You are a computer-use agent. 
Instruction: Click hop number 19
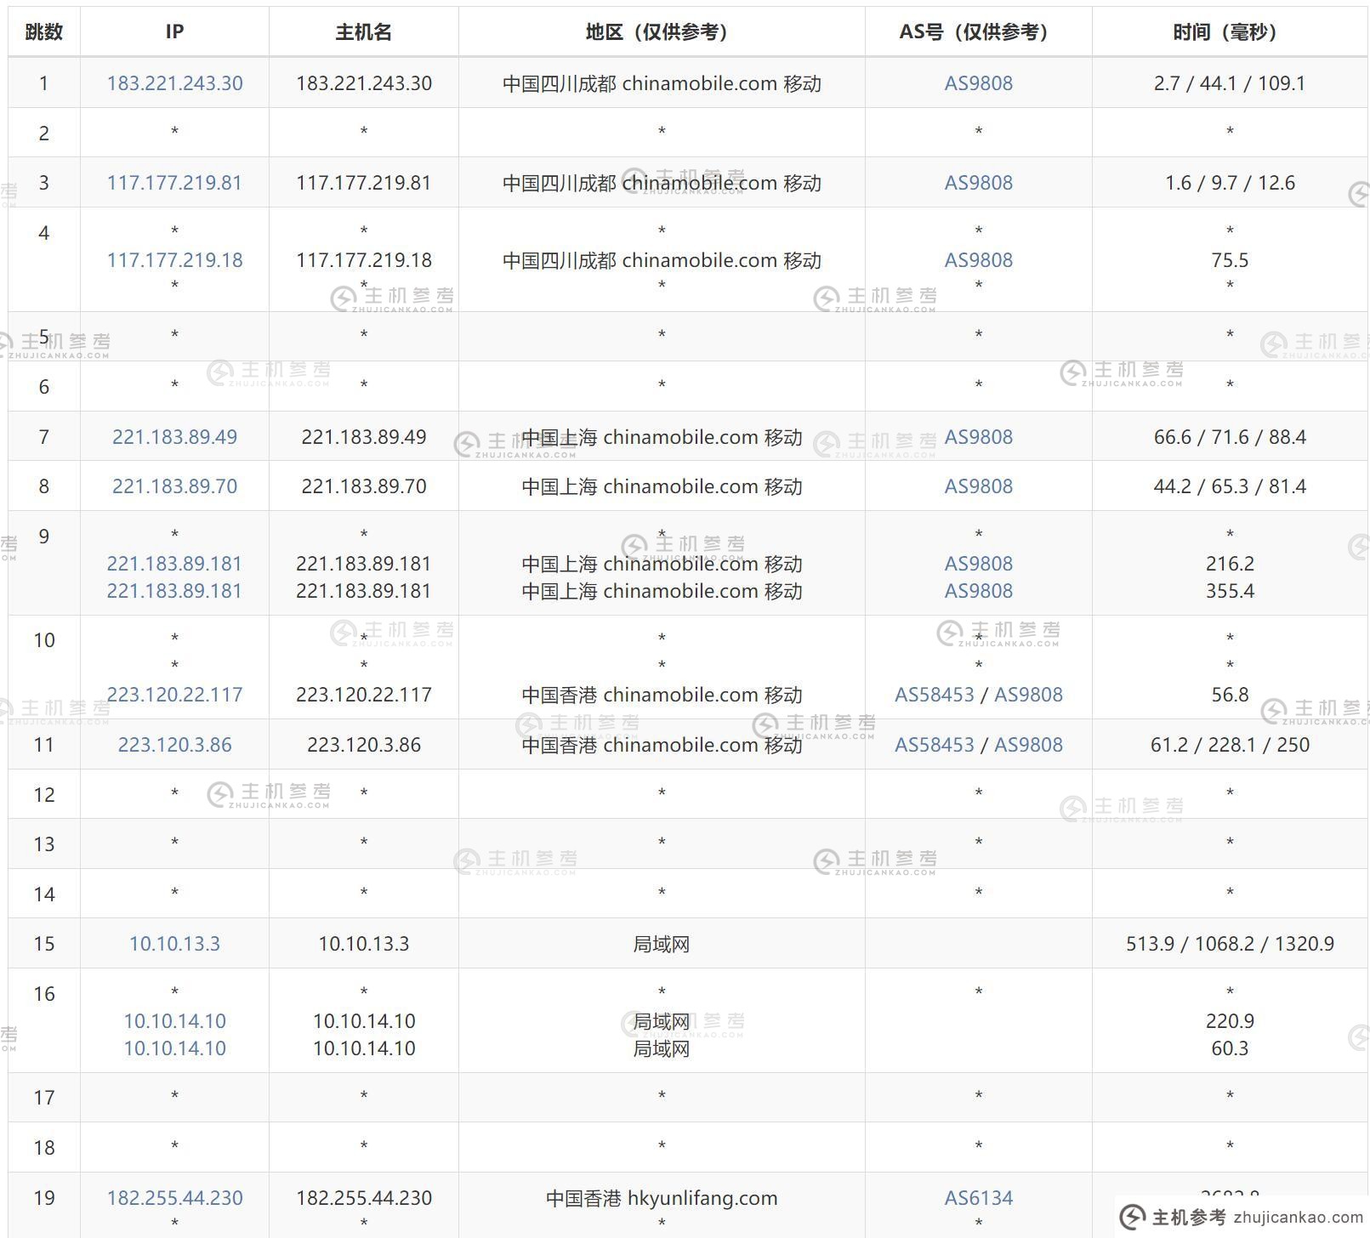[44, 1198]
